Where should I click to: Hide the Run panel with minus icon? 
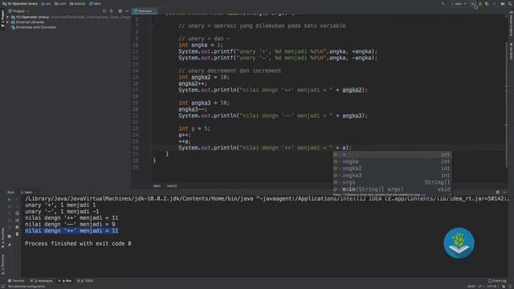tap(505, 193)
